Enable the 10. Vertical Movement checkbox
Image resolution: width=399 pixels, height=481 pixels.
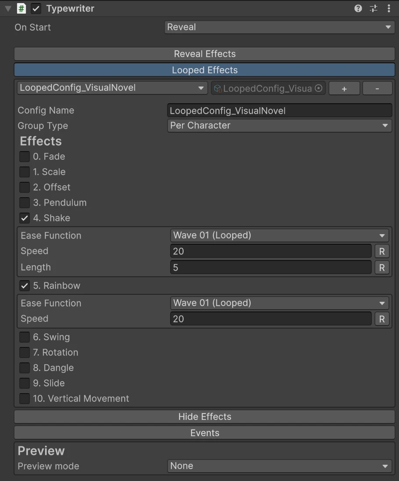[x=25, y=398]
